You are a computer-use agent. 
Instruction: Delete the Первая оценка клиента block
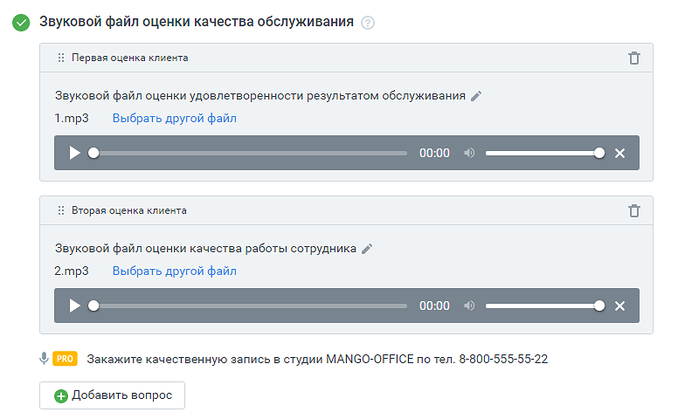[x=634, y=58]
